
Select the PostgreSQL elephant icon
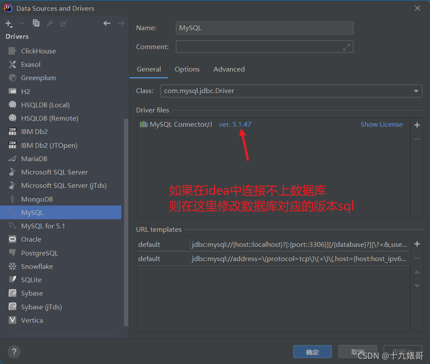[x=12, y=253]
